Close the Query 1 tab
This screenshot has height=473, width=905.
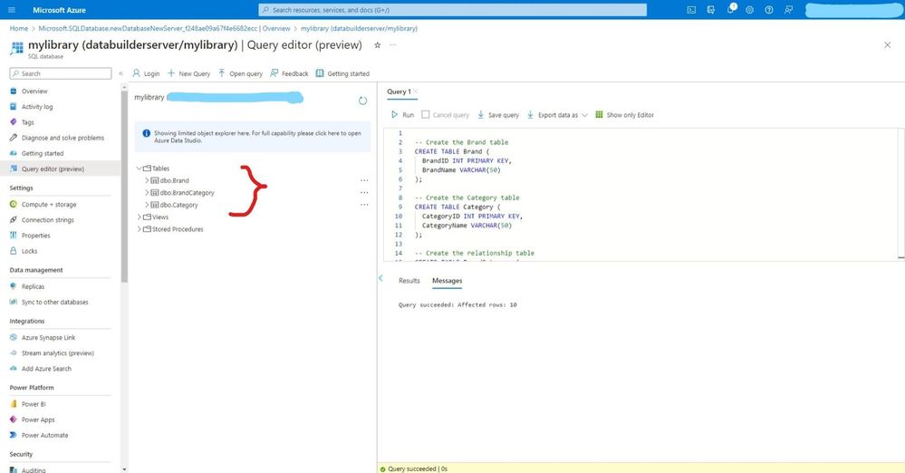416,92
